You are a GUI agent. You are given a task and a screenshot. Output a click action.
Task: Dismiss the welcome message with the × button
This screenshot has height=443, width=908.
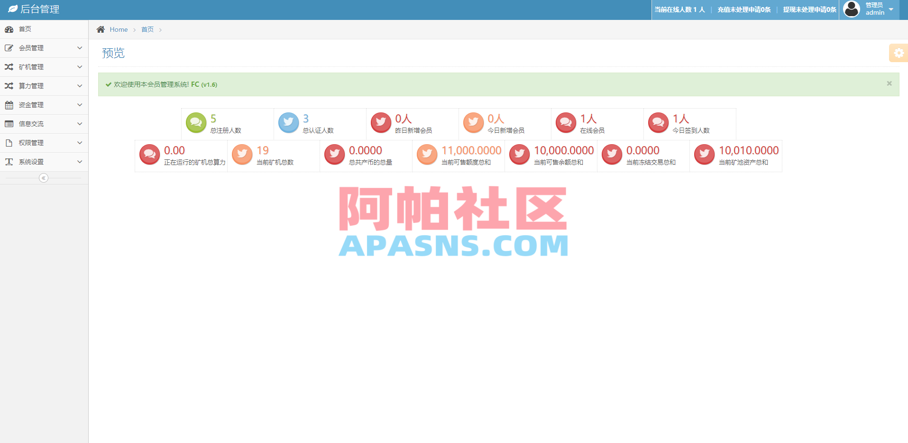coord(889,83)
